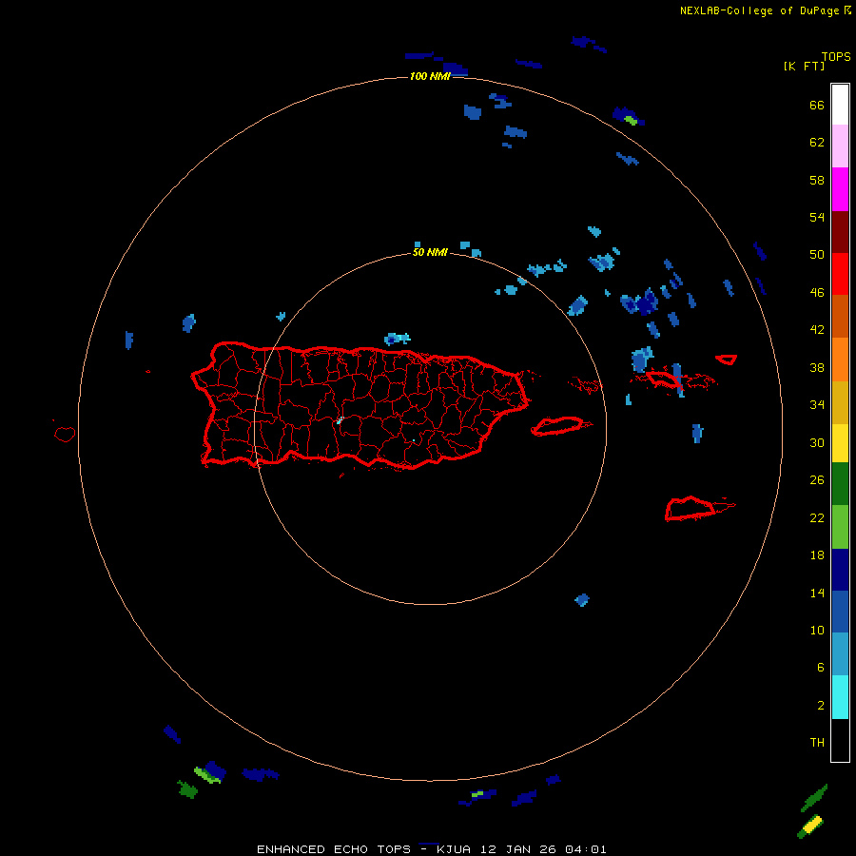Screen dimensions: 856x856
Task: Click the Vieques island outline east of Puerto Rico
Action: click(x=558, y=426)
